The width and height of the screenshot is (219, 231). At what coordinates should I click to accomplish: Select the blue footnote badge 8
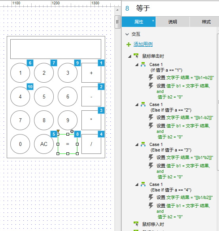(77, 134)
